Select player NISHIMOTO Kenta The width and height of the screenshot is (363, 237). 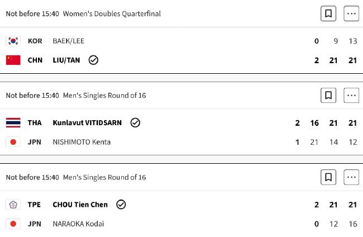tap(82, 142)
